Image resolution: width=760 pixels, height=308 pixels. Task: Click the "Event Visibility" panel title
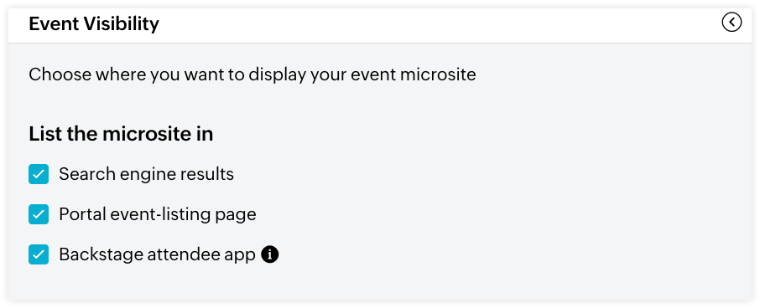[94, 23]
